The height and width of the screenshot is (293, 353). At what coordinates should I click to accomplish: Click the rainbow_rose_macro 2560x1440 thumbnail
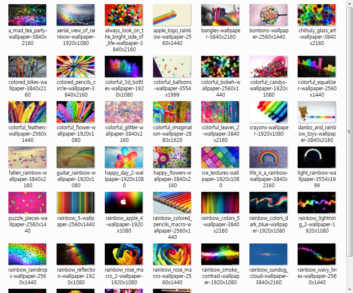pyautogui.click(x=172, y=254)
